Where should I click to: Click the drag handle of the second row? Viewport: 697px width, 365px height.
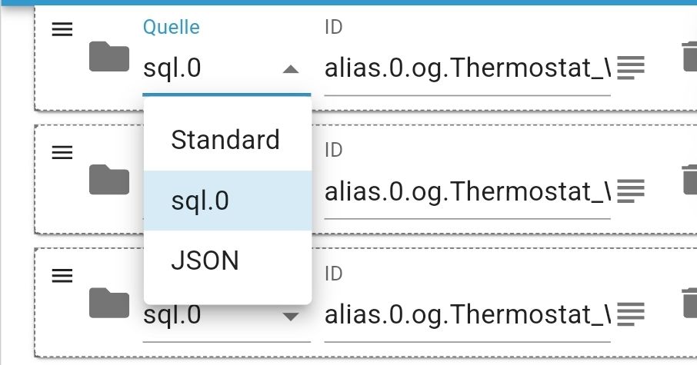62,152
